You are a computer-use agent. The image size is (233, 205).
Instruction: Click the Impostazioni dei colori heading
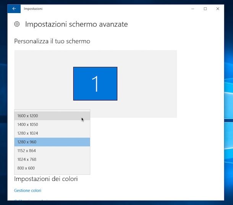coord(46,179)
